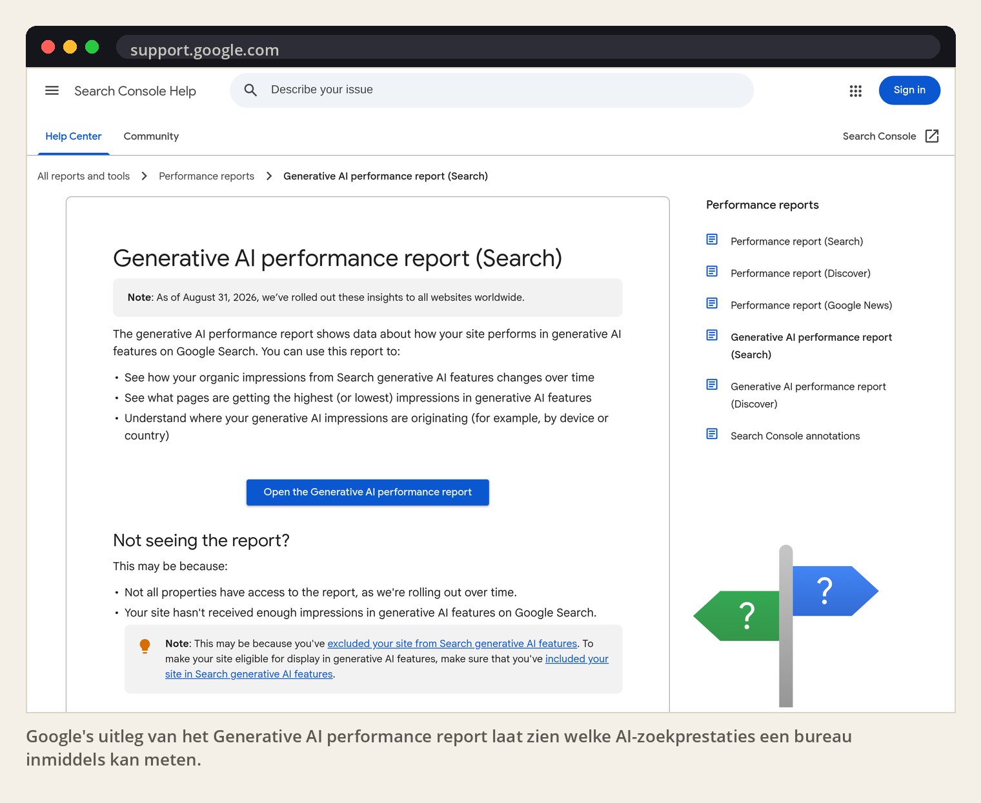
Task: Open Generative AI performance report (Discover) sidebar link
Action: (x=808, y=395)
